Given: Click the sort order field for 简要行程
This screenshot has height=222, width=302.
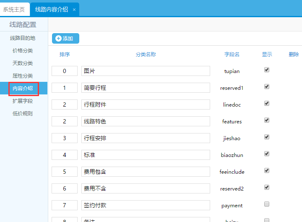Looking at the screenshot, I should click(x=65, y=88).
